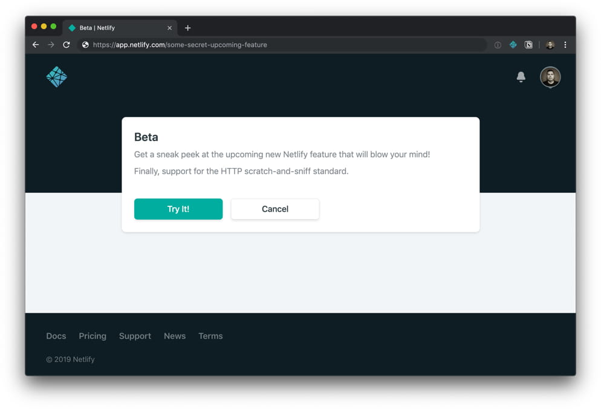The width and height of the screenshot is (601, 409).
Task: Click the Notion extension icon
Action: pyautogui.click(x=529, y=44)
